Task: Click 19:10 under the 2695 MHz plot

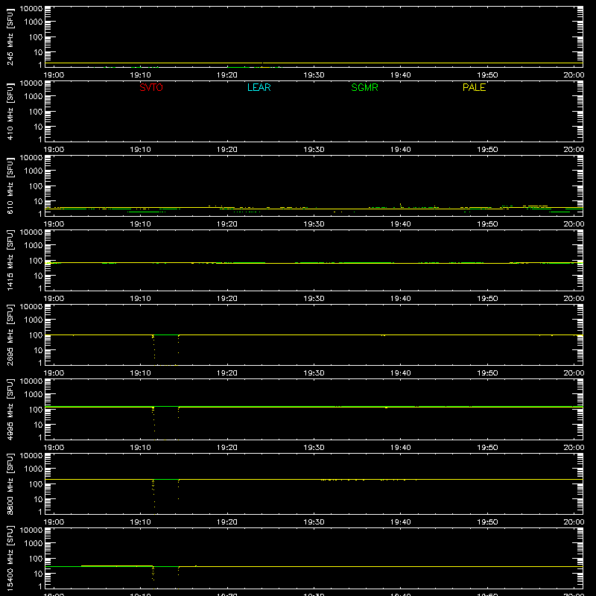Action: coord(141,373)
